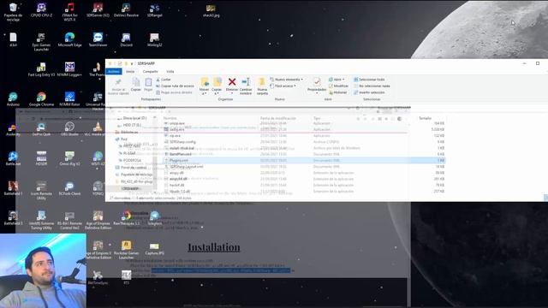
Task: Expand the Nuevo elemento dropdown
Action: pyautogui.click(x=287, y=80)
